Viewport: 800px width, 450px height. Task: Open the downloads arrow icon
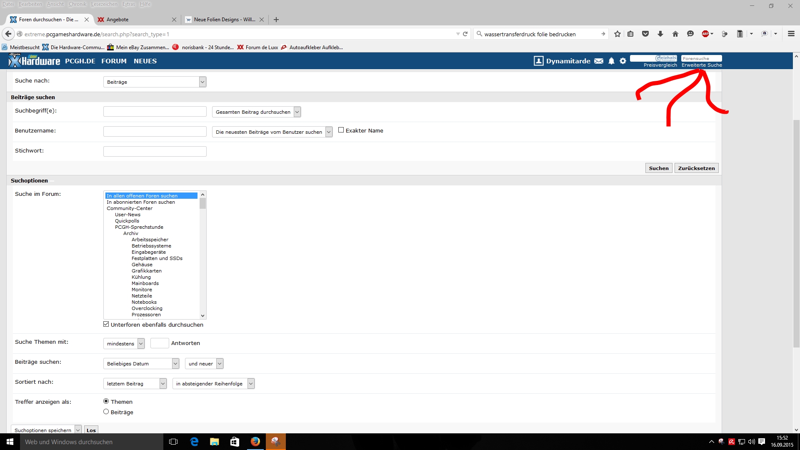tap(660, 34)
